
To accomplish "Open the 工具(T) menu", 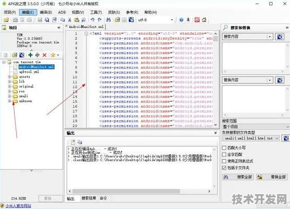I will tap(96, 12).
